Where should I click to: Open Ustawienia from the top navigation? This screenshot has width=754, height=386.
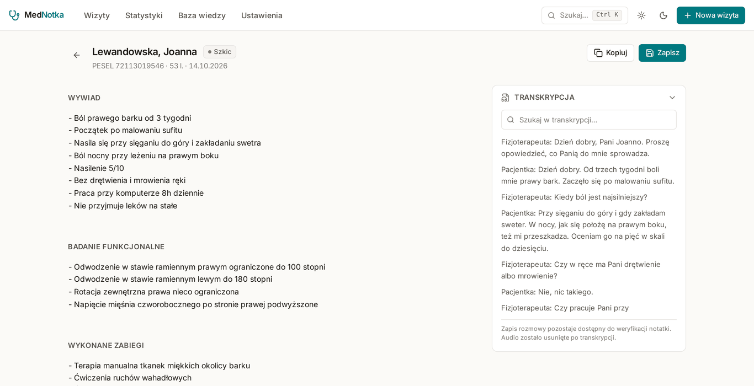(262, 15)
